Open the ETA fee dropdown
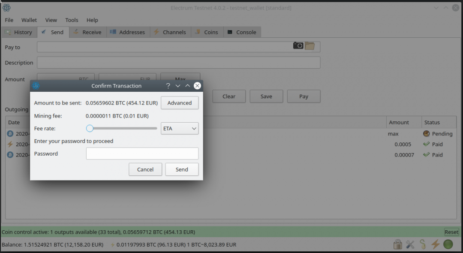This screenshot has width=463, height=253. point(180,128)
